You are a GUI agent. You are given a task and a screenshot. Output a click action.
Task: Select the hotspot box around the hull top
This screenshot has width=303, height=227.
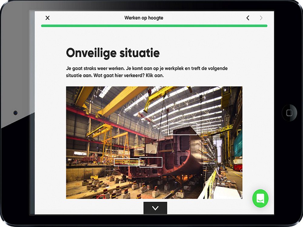click(183, 129)
